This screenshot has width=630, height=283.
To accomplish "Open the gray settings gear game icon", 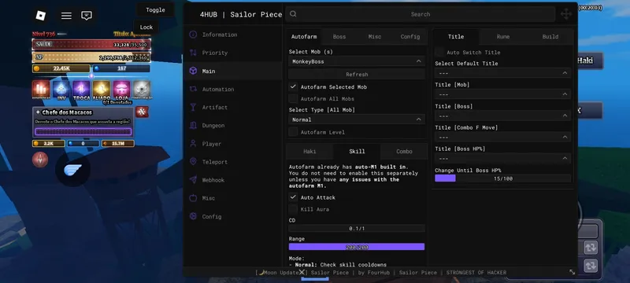I will click(x=142, y=90).
